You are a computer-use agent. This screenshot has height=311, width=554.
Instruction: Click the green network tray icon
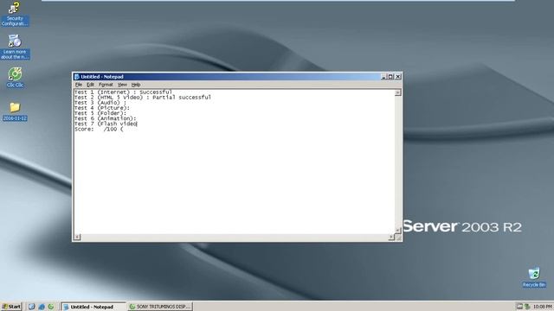527,307
